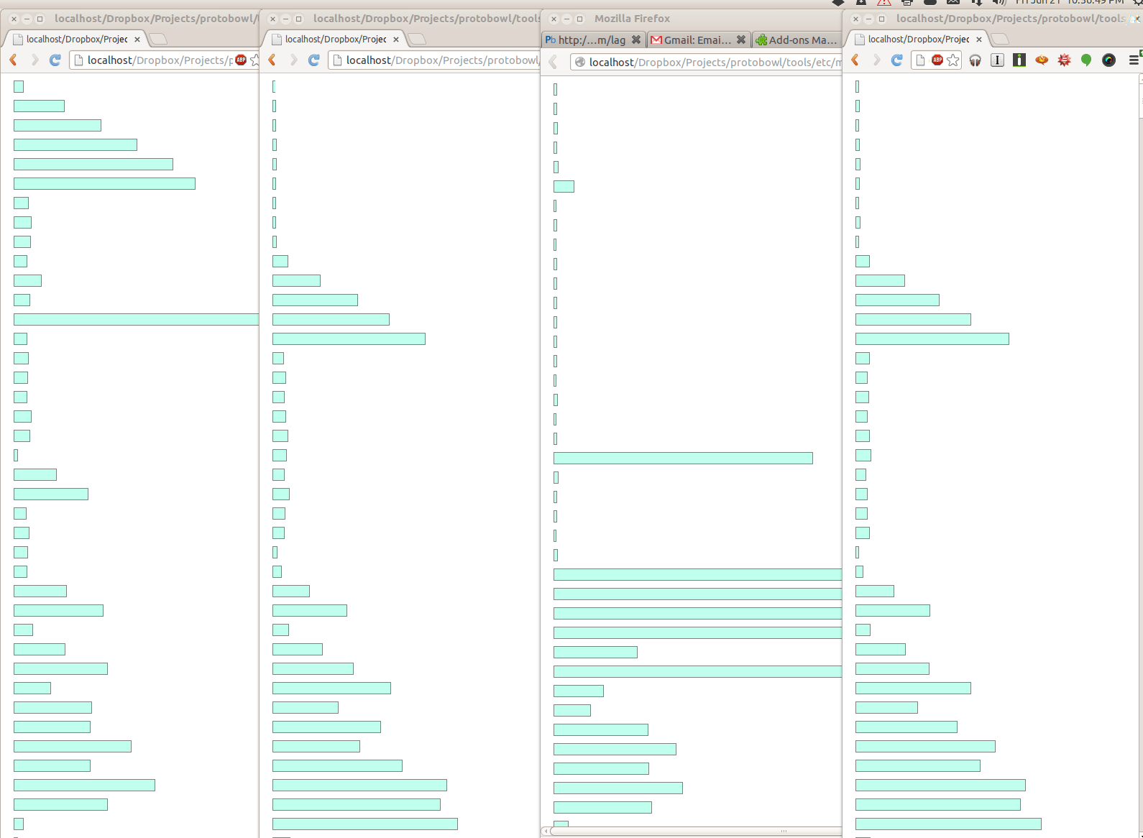Click forward arrow in rightmost Chrome window

click(876, 60)
